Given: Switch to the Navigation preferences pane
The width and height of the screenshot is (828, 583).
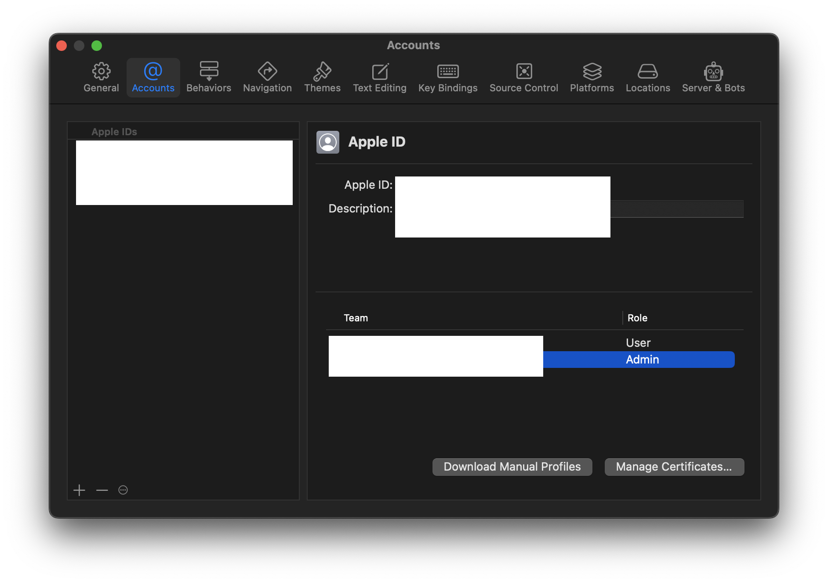Looking at the screenshot, I should point(267,78).
